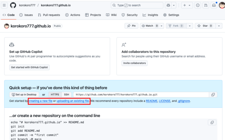The height and width of the screenshot is (140, 225).
Task: Click Set up in Desktop button
Action: [x=24, y=95]
